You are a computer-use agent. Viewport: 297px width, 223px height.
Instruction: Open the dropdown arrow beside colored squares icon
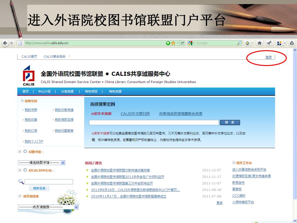pyautogui.click(x=285, y=43)
